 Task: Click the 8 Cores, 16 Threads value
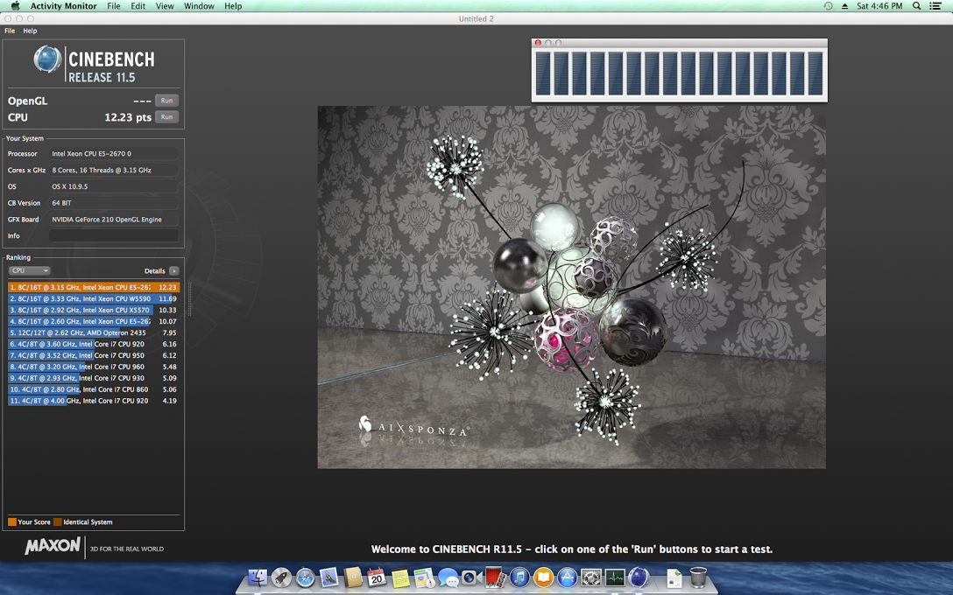point(114,170)
